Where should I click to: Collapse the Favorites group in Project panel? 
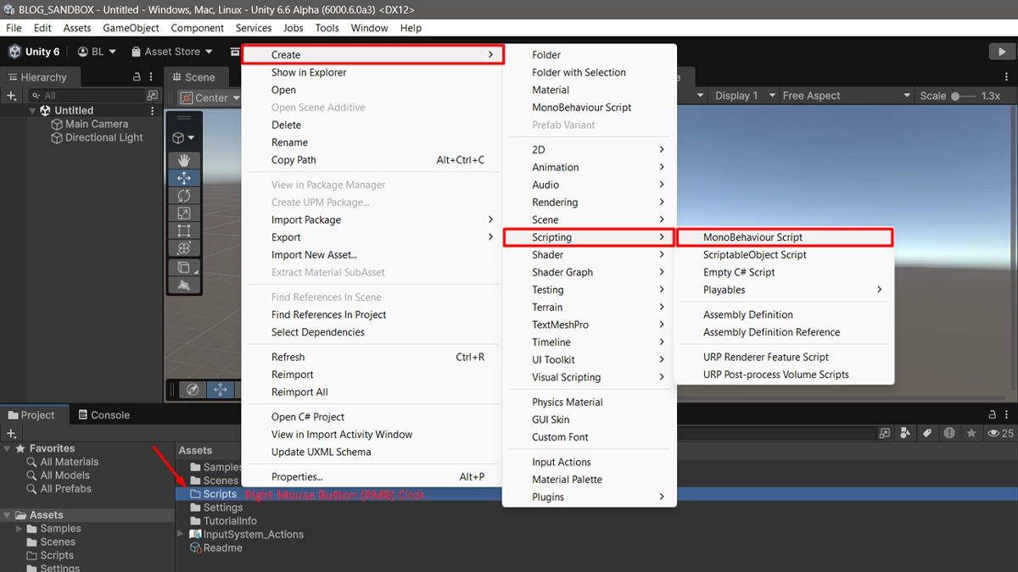click(x=7, y=448)
